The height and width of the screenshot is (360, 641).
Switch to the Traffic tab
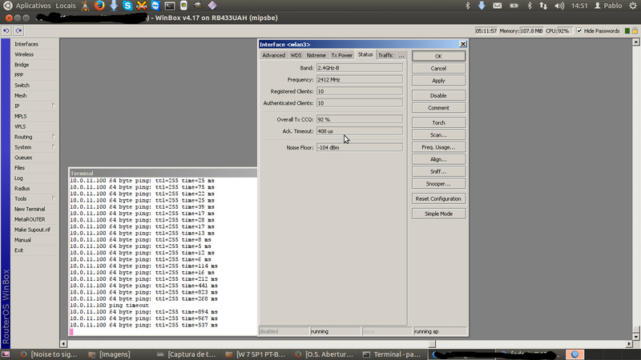click(385, 55)
